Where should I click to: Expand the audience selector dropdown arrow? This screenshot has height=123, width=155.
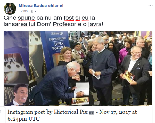point(36,11)
